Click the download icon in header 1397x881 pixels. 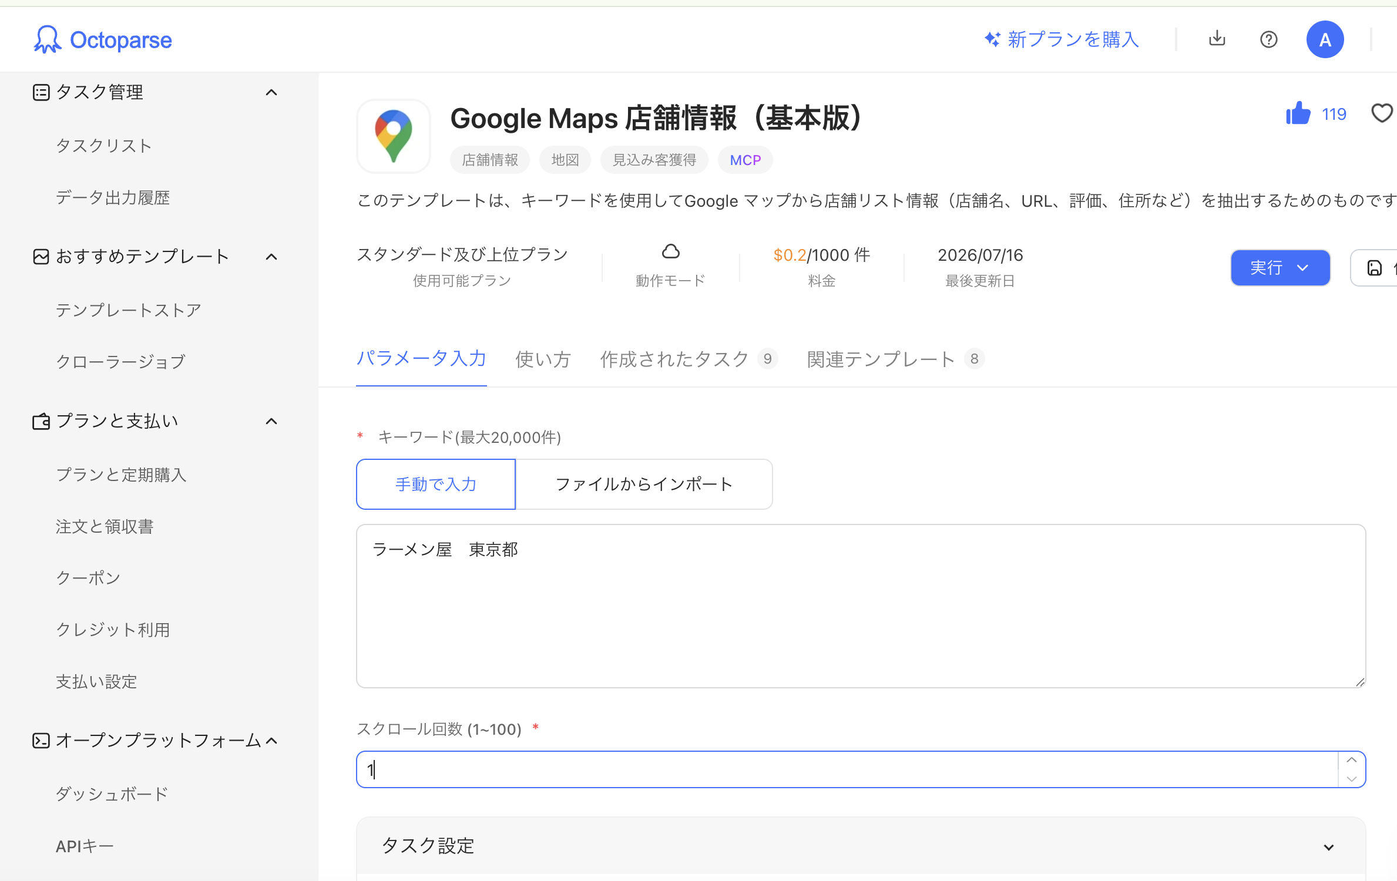pyautogui.click(x=1217, y=39)
